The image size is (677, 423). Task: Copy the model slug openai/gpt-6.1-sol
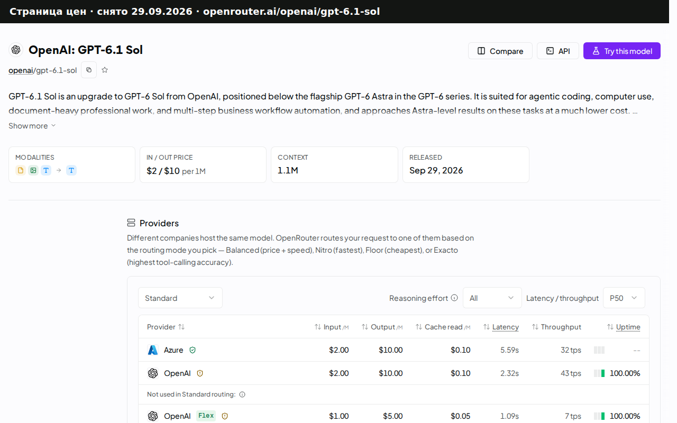coord(89,70)
